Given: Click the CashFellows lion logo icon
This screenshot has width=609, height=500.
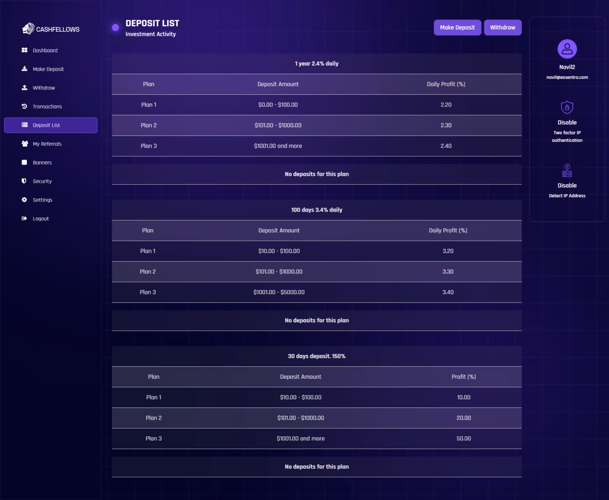Looking at the screenshot, I should [x=28, y=29].
